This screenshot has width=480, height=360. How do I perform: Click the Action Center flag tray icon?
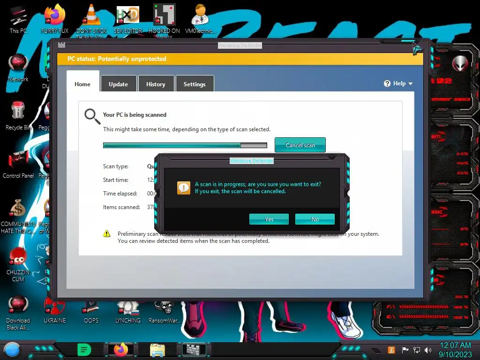click(x=405, y=350)
